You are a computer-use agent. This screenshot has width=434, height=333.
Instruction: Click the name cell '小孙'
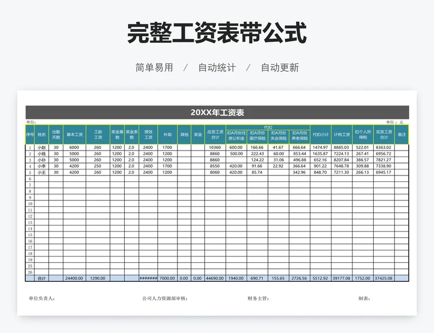(x=42, y=160)
